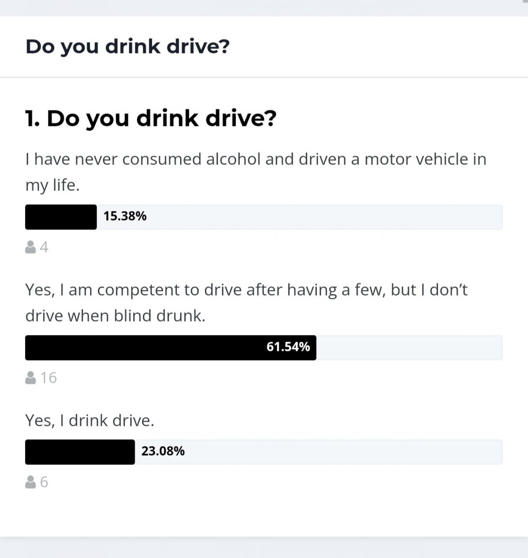Click the vote count number 4
Viewport: 528px width, 558px height.
click(x=44, y=247)
